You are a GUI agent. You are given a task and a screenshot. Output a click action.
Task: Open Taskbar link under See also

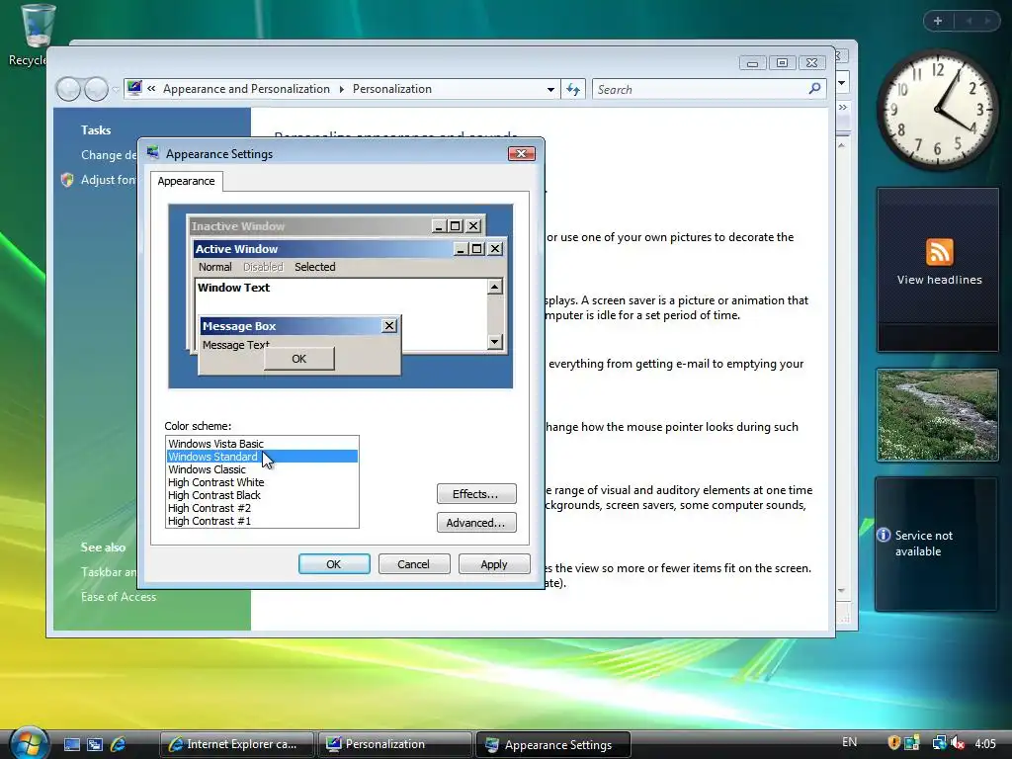[109, 572]
